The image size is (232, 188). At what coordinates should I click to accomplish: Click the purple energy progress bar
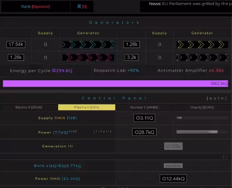click(x=115, y=84)
